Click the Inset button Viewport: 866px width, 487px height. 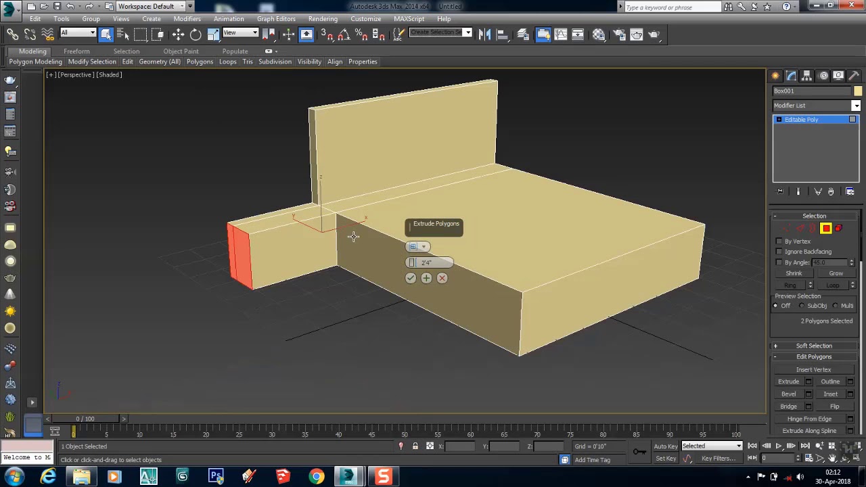pos(830,394)
